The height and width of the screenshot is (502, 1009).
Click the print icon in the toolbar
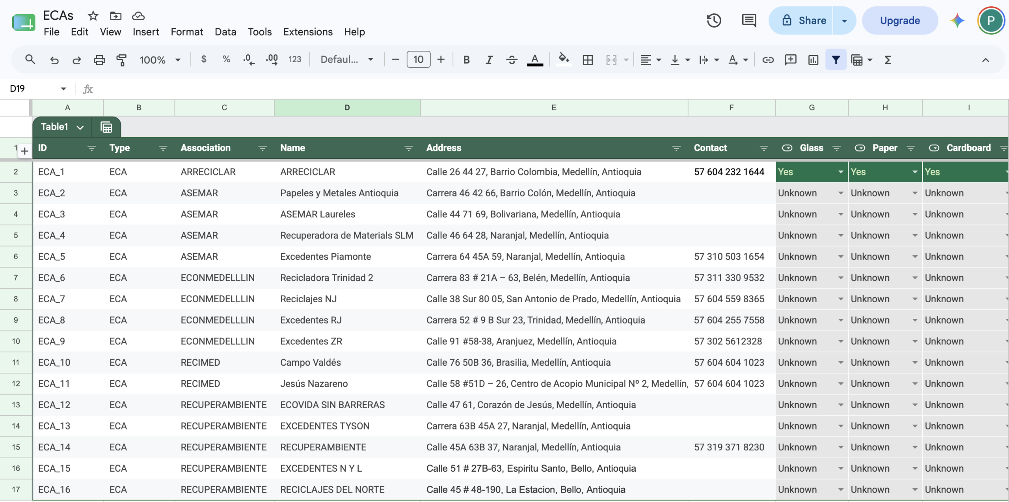(99, 60)
